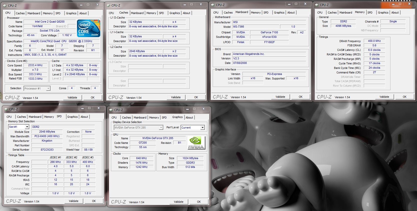Switch to the SPD tab in the Graphics tab window
417x211 pixels.
coord(164,118)
